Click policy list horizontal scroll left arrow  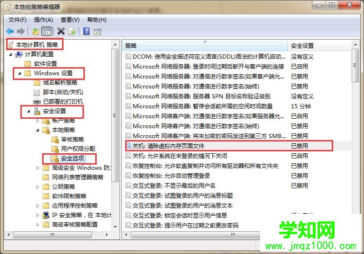coord(126,235)
